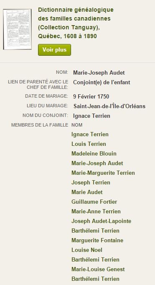155x285 pixels.
Task: Click the Marie-Louise Genest link
Action: pyautogui.click(x=98, y=269)
